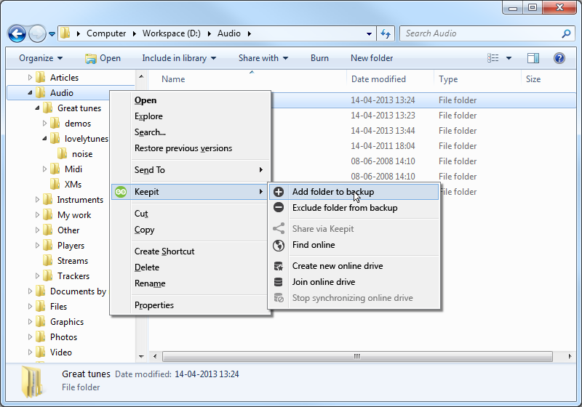Choose Create new online drive

(x=354, y=266)
